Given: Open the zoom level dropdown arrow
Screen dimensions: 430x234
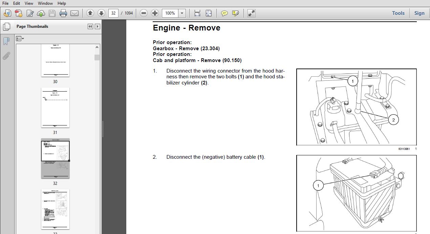Looking at the screenshot, I should click(x=182, y=13).
